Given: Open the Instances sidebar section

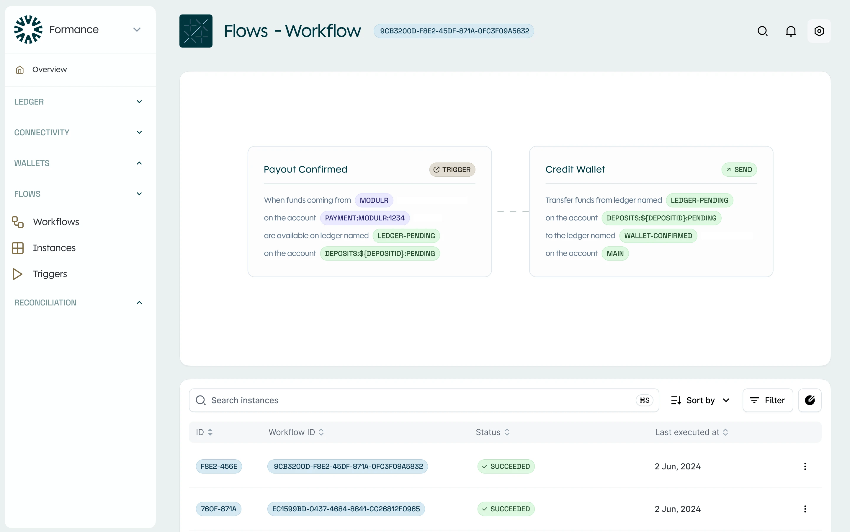Looking at the screenshot, I should point(54,248).
